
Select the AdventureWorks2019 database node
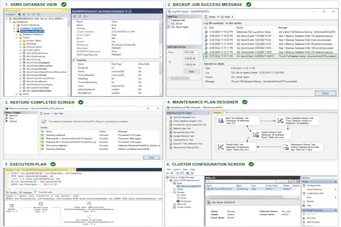[32, 31]
